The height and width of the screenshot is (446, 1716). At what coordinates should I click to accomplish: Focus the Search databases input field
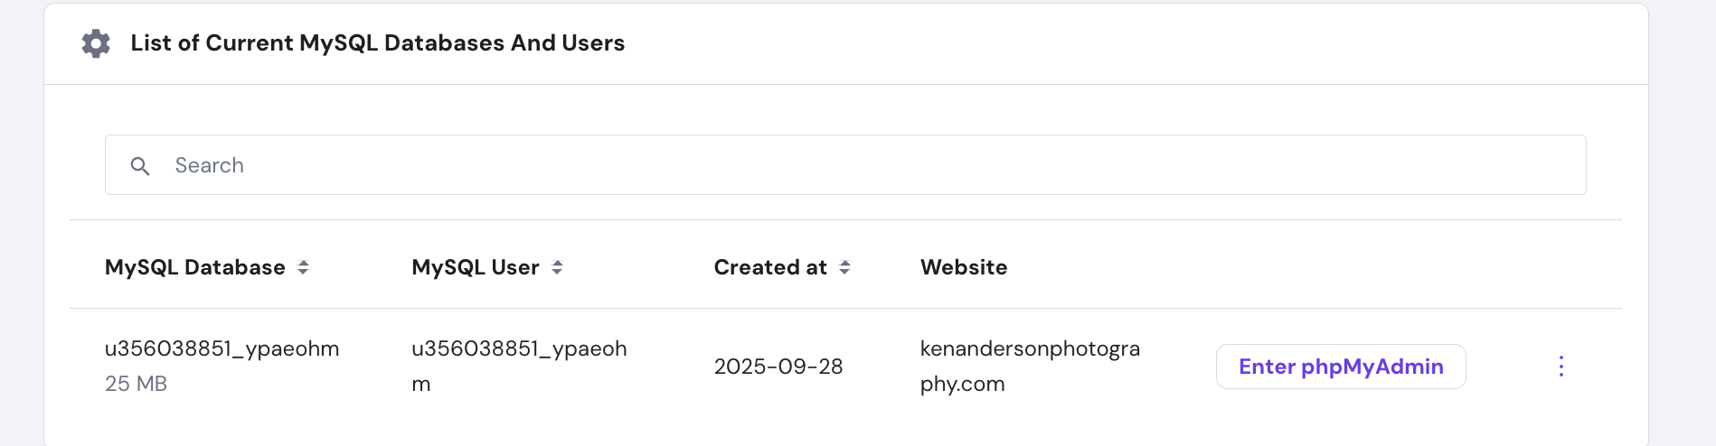point(814,165)
